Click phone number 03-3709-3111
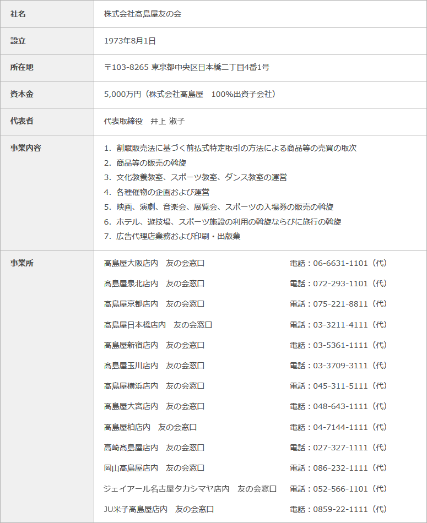The width and height of the screenshot is (427, 523). tap(340, 366)
